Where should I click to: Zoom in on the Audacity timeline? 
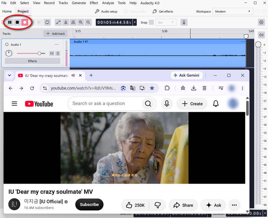[81, 22]
